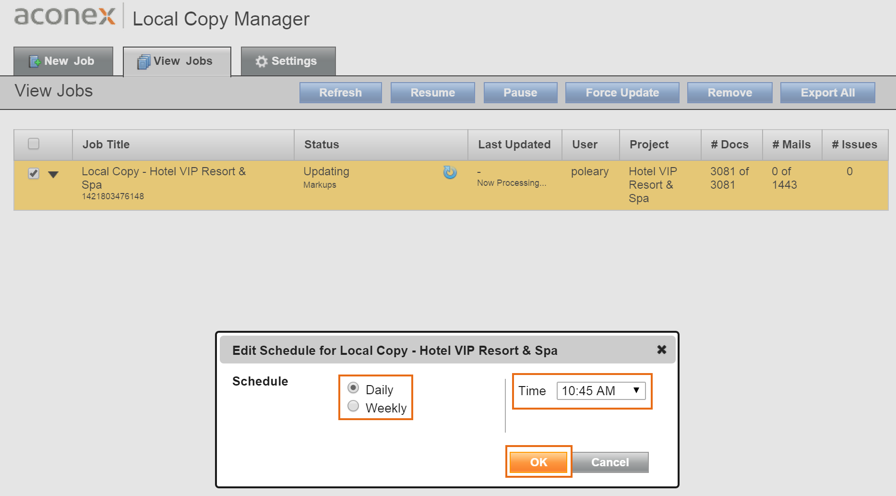Image resolution: width=896 pixels, height=496 pixels.
Task: Select the Weekly schedule radio button
Action: click(353, 406)
